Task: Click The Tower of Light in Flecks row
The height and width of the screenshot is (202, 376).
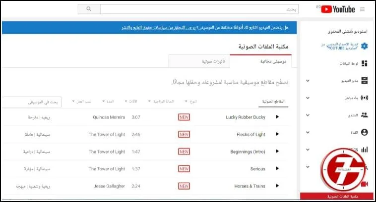Action: pyautogui.click(x=107, y=134)
